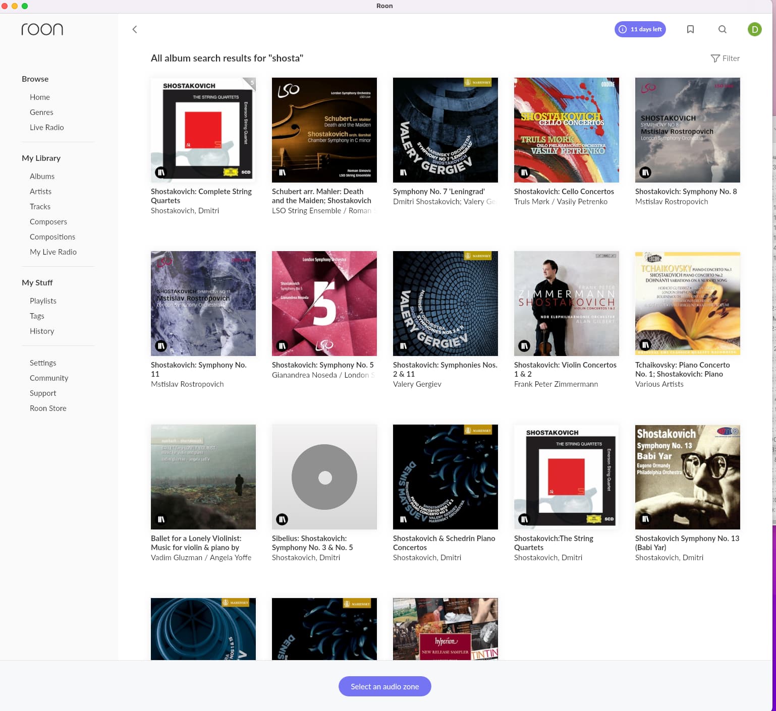Image resolution: width=776 pixels, height=711 pixels.
Task: Open Shostakovich: Complete String Quartets album cover
Action: 203,130
